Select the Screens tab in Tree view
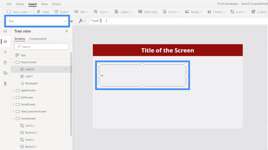The width and height of the screenshot is (268, 150). click(20, 39)
